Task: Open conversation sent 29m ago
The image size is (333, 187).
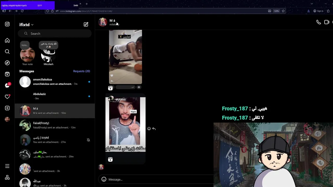Action: click(x=55, y=155)
